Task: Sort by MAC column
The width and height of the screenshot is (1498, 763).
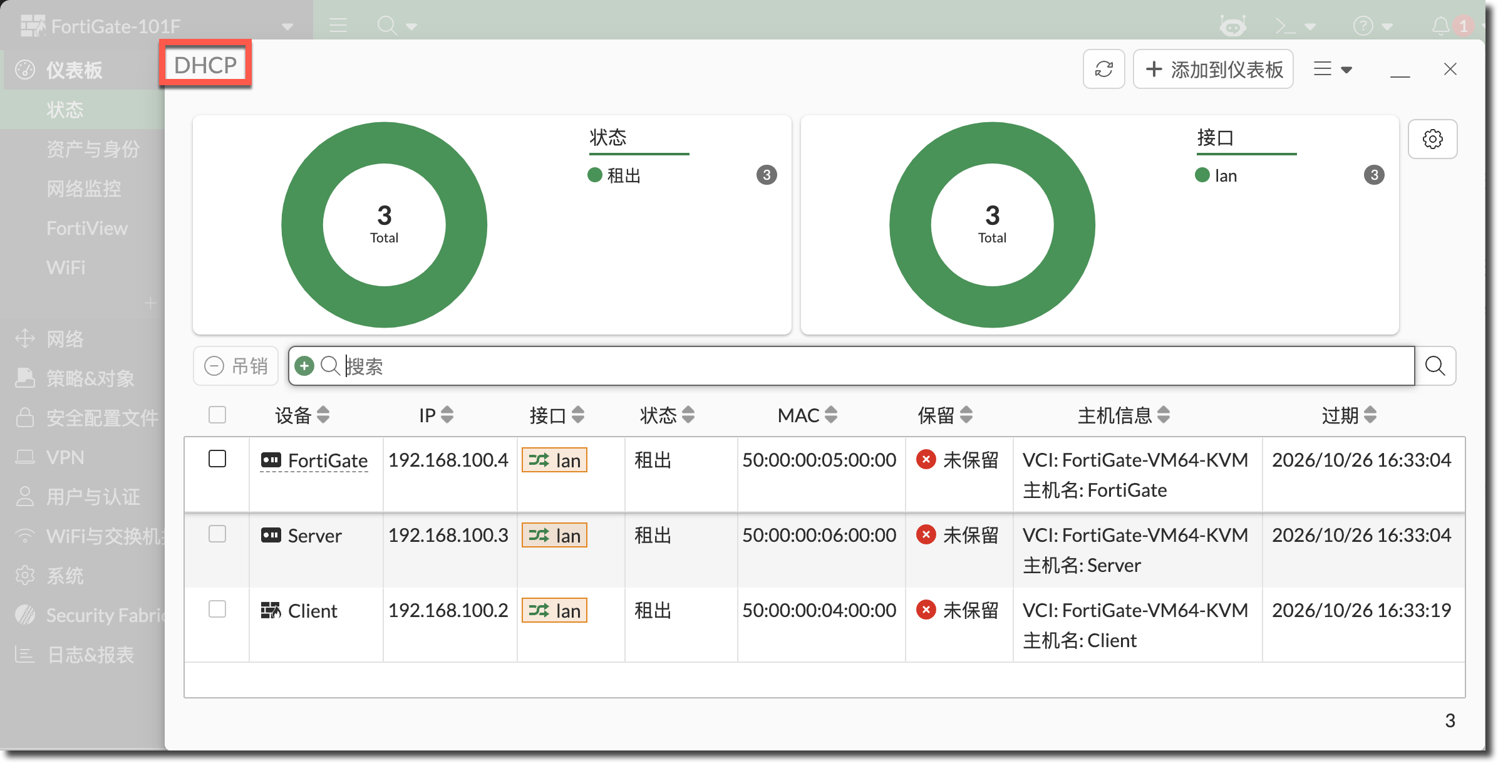Action: [x=807, y=415]
